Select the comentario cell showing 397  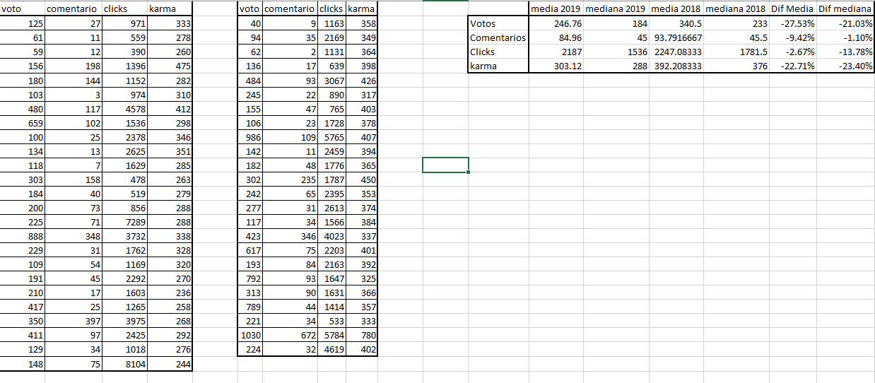coord(74,322)
